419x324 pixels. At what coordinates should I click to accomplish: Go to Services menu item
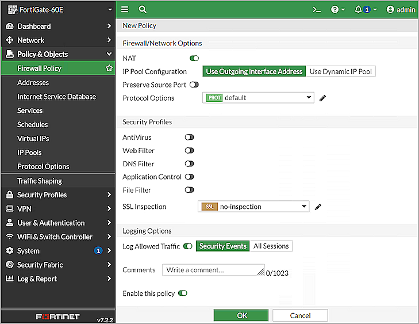30,110
